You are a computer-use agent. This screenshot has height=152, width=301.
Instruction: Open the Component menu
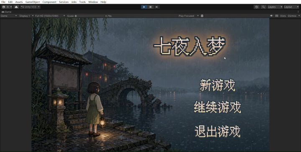point(49,2)
